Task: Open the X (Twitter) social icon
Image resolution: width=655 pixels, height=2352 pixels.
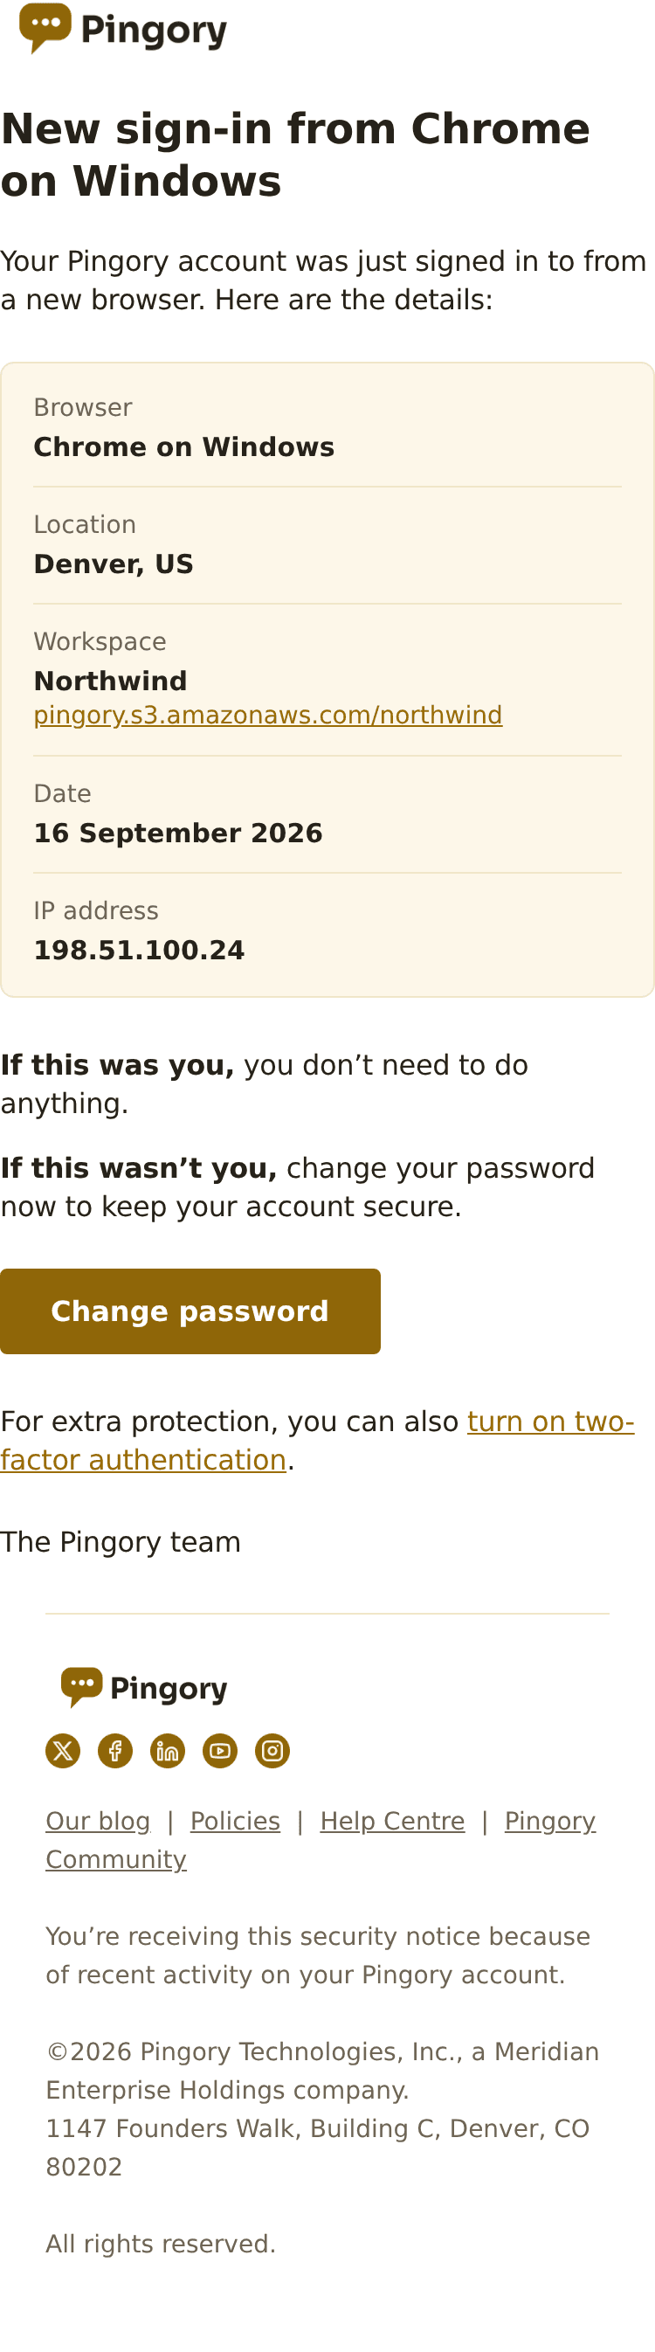Action: click(x=63, y=1750)
